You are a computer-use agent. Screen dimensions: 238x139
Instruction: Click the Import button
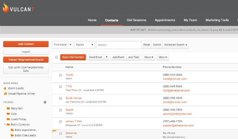(26, 52)
